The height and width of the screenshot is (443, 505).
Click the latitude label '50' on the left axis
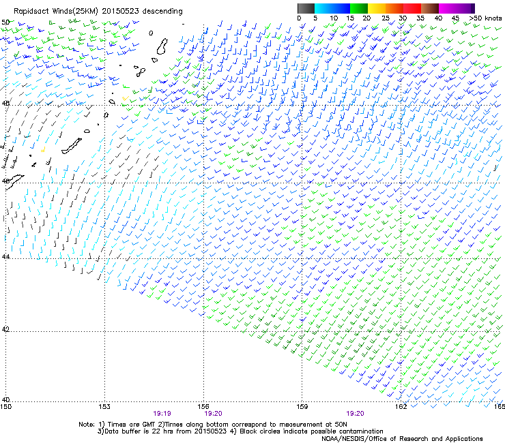click(5, 22)
